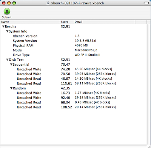Click the Detail column header

click(x=104, y=22)
